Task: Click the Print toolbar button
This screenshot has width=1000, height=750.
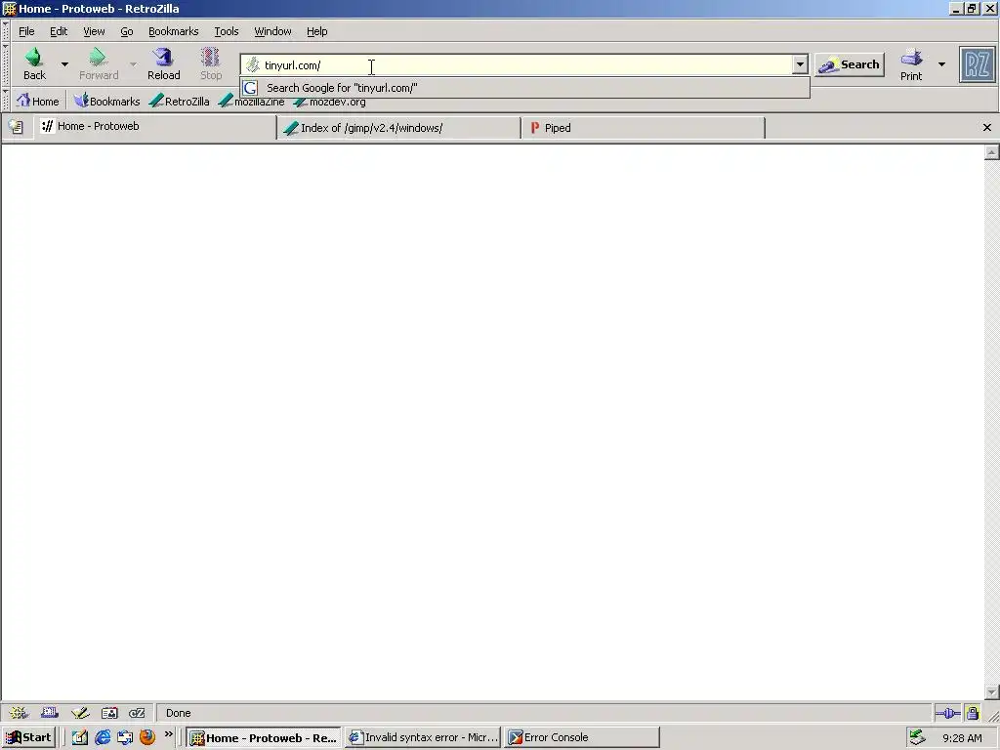Action: (911, 64)
